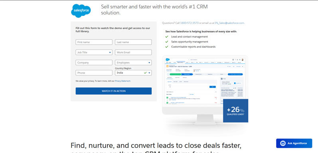Click 'Fill out this form to watch' text

113,30
